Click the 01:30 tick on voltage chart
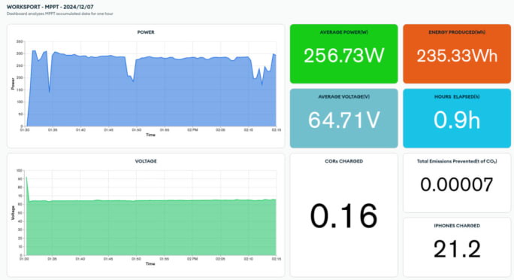Screen dimensions: 514x280 click(25, 259)
